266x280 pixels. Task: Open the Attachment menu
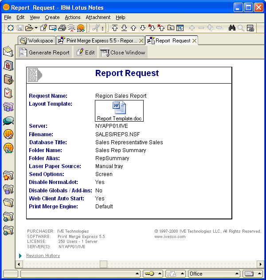tap(98, 17)
